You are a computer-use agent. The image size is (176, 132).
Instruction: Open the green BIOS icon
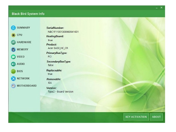[x=13, y=71]
